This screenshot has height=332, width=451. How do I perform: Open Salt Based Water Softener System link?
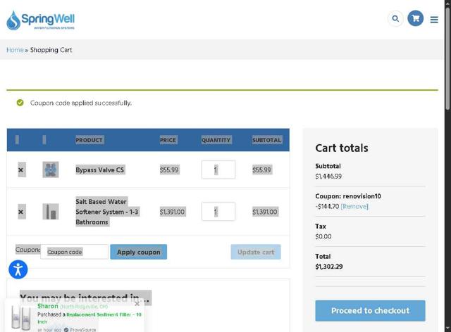coord(107,212)
